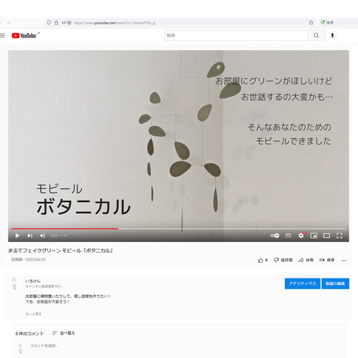The height and width of the screenshot is (358, 358).
Task: Go to the YouTube home logo
Action: point(24,36)
